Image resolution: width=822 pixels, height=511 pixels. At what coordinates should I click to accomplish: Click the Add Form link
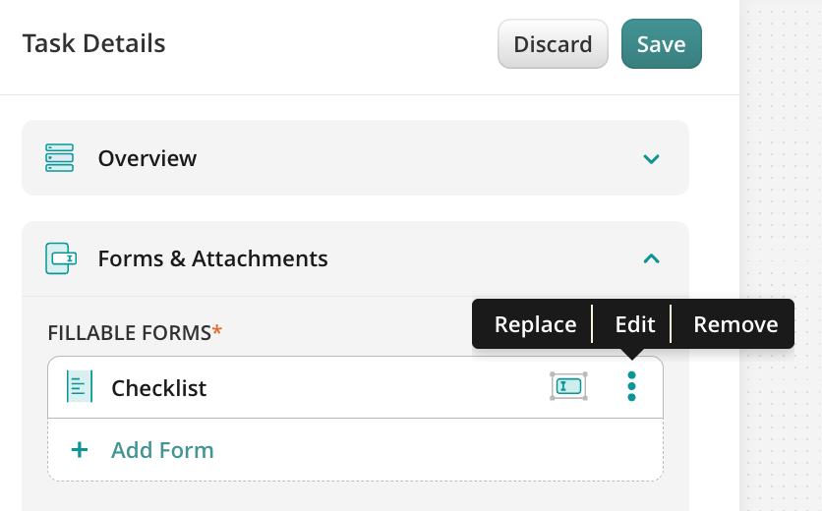(162, 450)
